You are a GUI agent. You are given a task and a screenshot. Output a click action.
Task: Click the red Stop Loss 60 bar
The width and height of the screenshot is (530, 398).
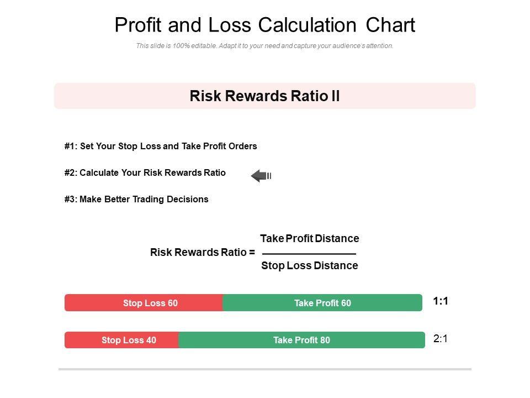(x=144, y=303)
